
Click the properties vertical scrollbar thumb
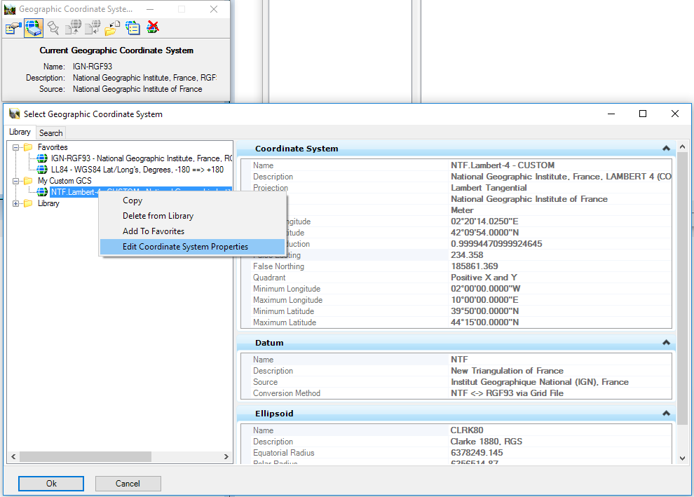[683, 289]
